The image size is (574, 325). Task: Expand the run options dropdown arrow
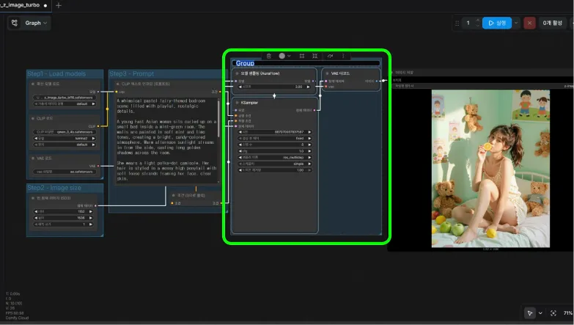tap(516, 23)
